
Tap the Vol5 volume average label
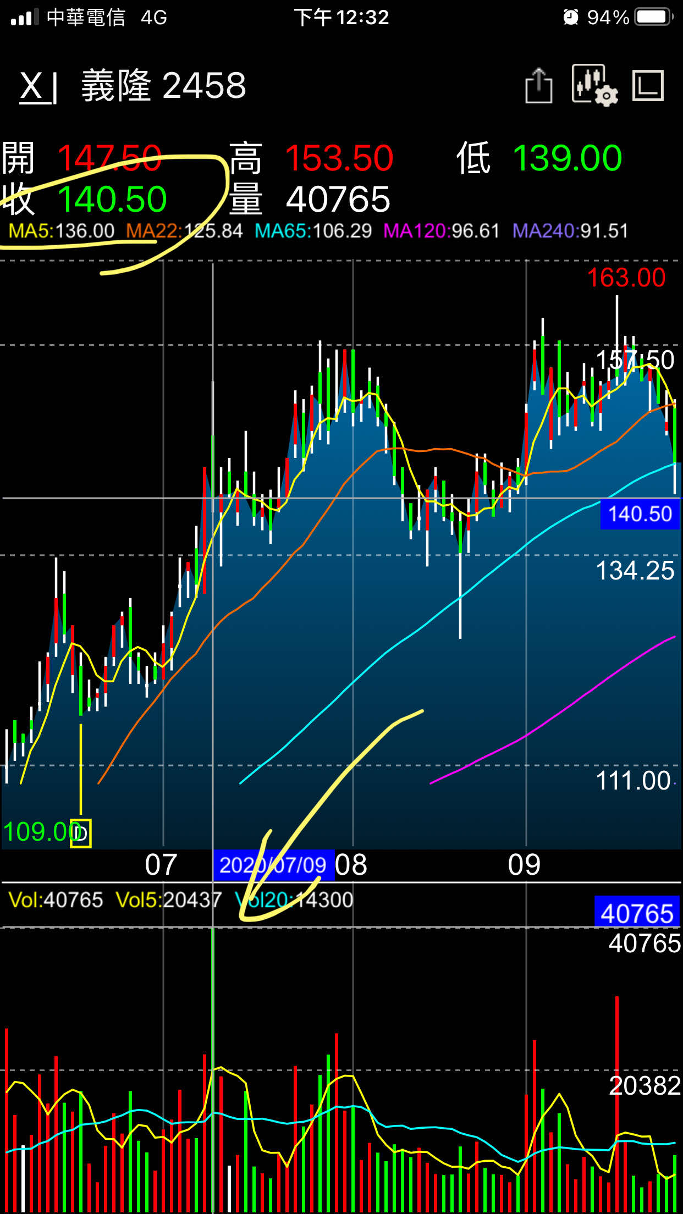click(x=168, y=900)
